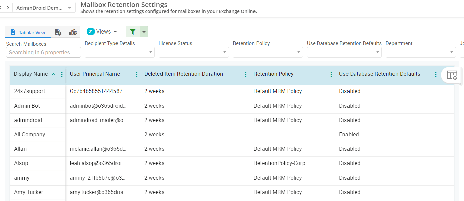This screenshot has width=464, height=201.
Task: Expand the License Status filter dropdown
Action: coord(194,52)
